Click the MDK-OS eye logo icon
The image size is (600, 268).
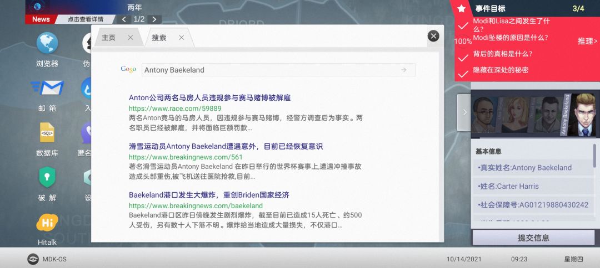click(x=33, y=259)
